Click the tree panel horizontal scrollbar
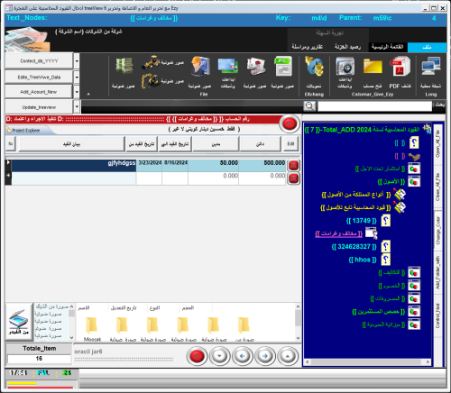The width and height of the screenshot is (451, 393). 367,361
